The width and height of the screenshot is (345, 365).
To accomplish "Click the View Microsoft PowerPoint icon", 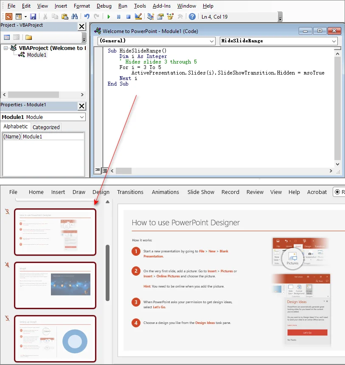I will pos(8,17).
